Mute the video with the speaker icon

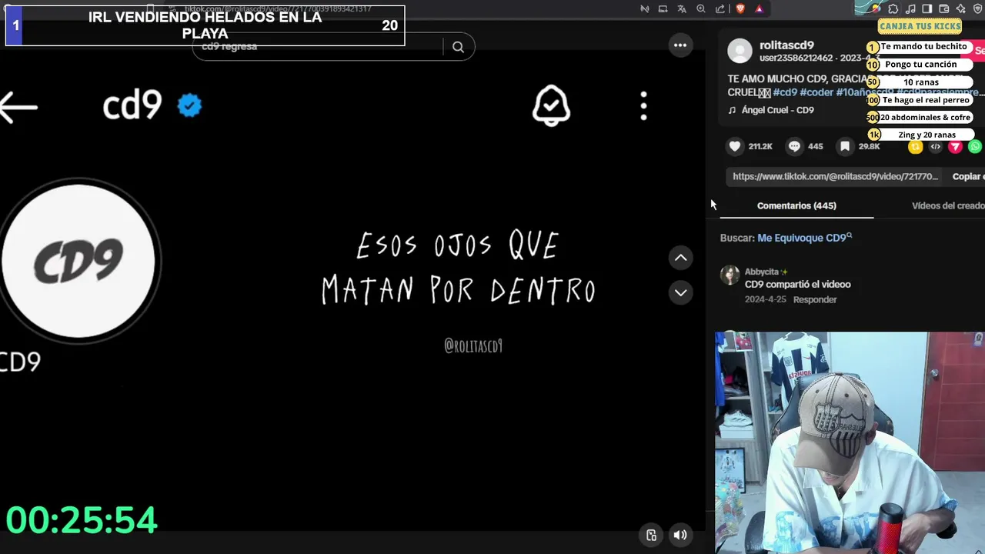point(680,535)
